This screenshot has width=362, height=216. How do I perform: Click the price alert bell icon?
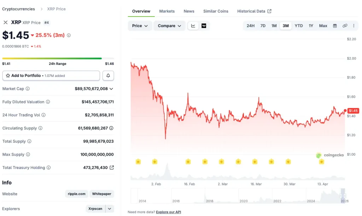[x=108, y=76]
